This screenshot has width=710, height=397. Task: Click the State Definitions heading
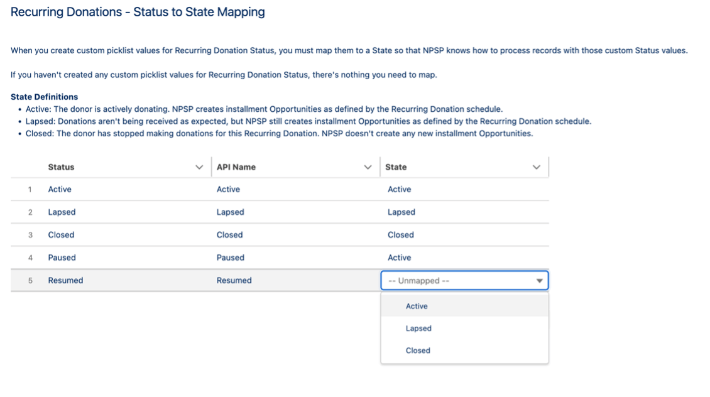[45, 97]
